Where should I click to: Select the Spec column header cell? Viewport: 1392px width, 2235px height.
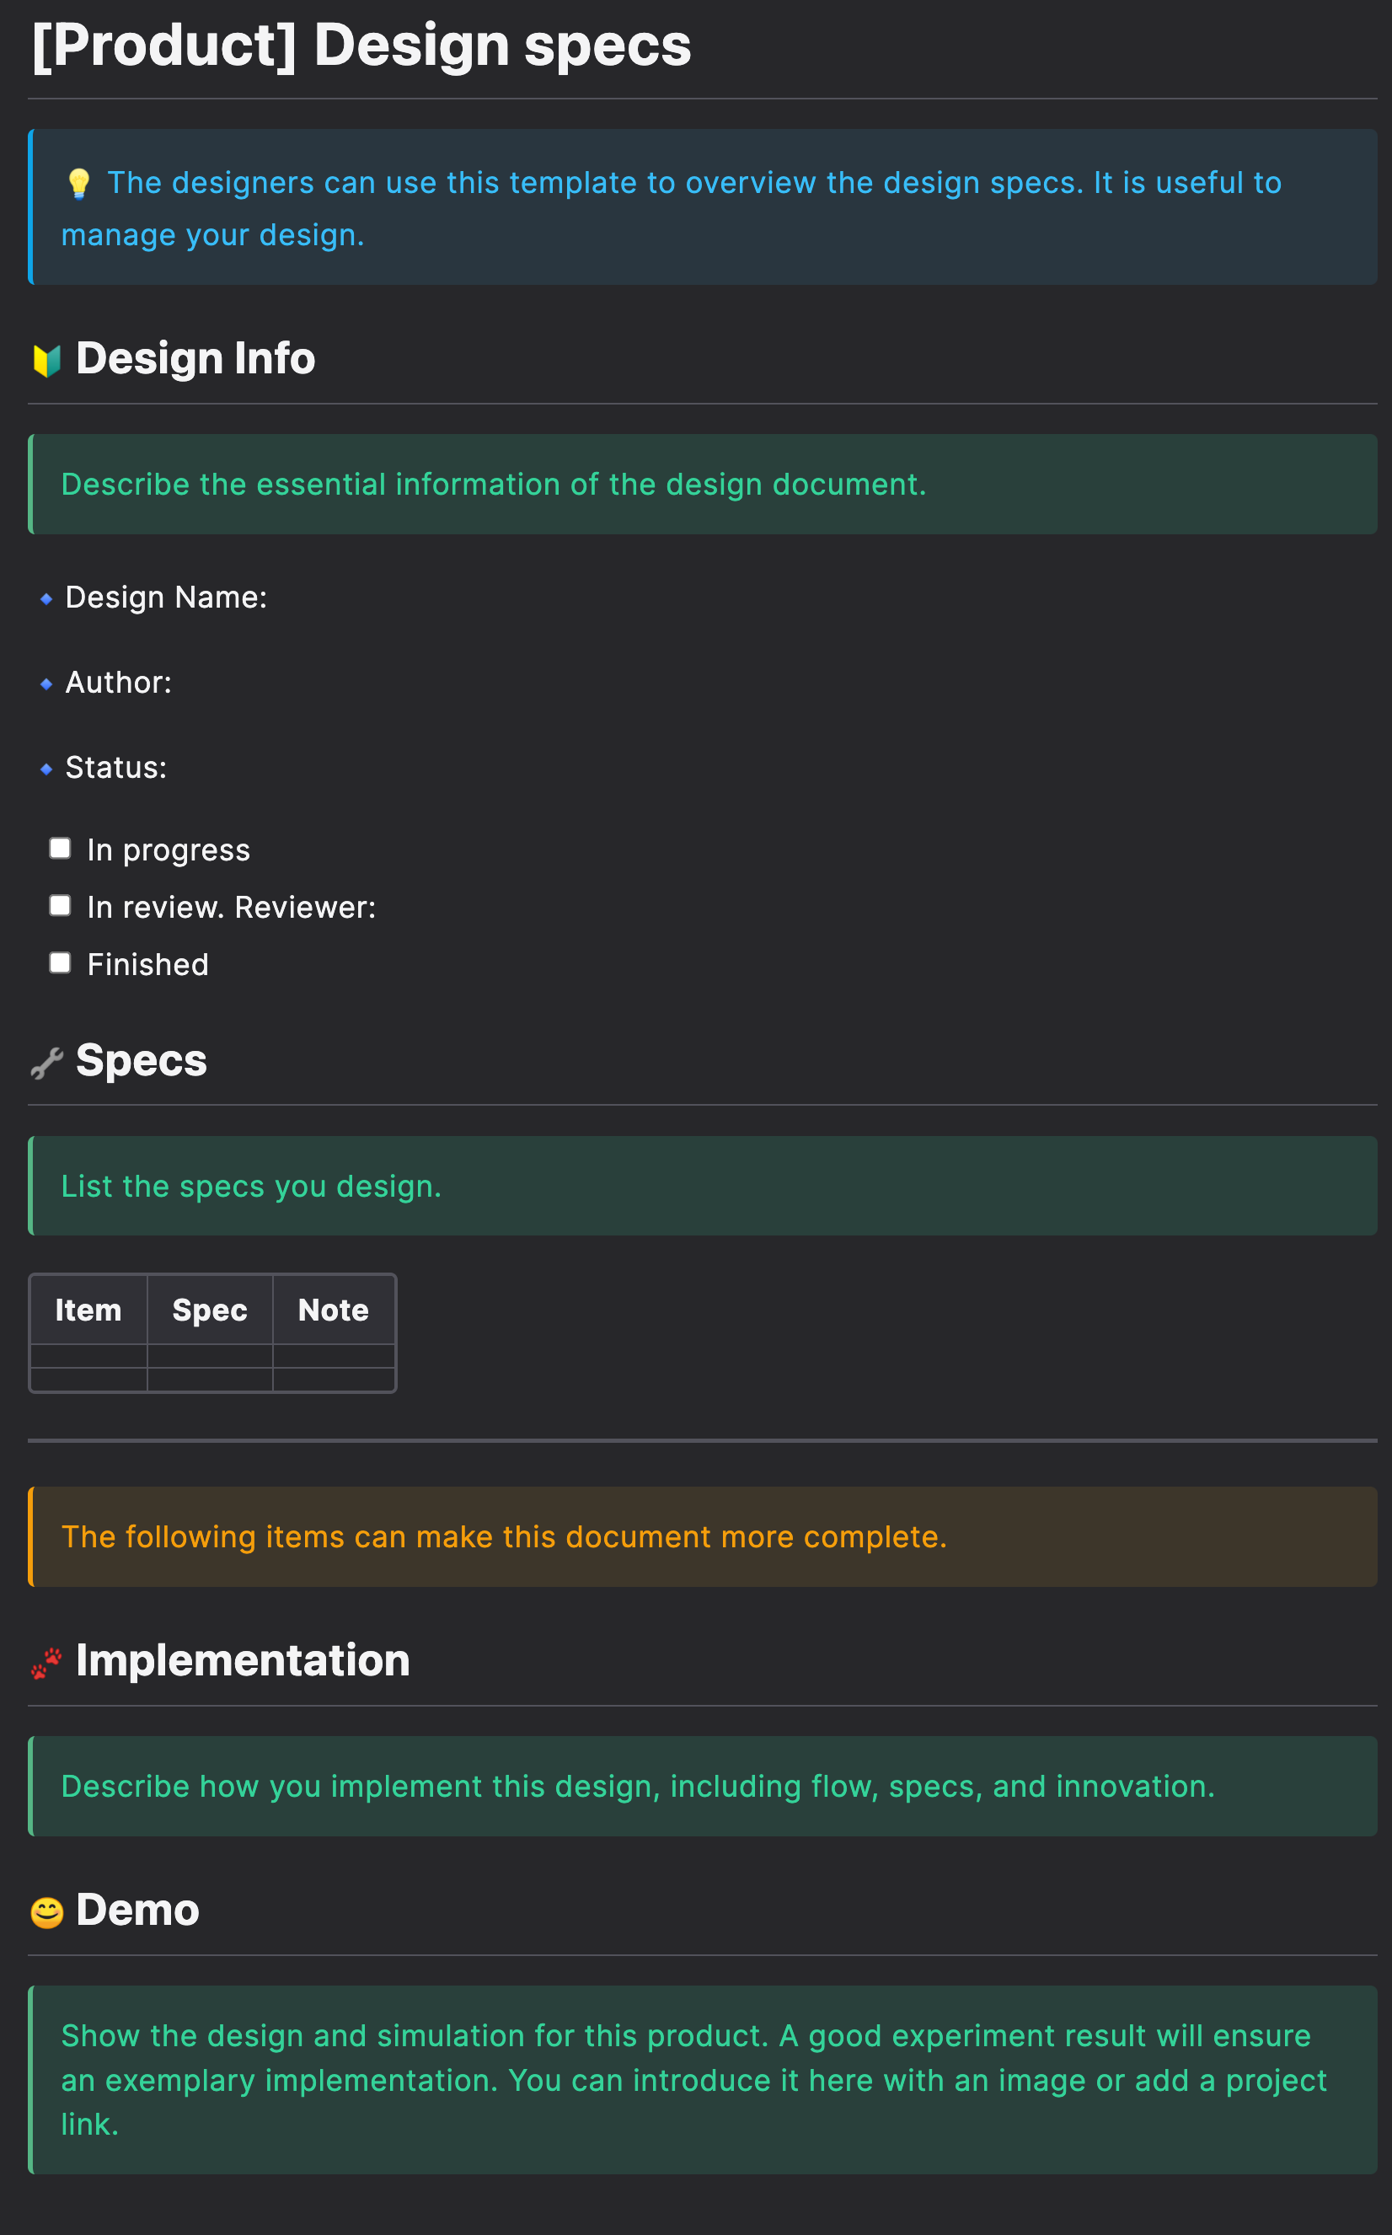(210, 1310)
